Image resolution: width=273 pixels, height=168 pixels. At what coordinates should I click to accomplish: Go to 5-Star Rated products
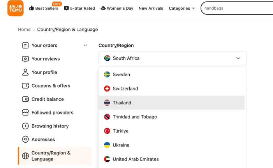(x=80, y=8)
